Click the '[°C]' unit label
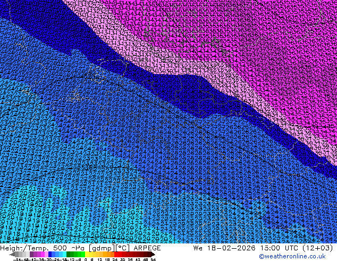 pos(122,248)
